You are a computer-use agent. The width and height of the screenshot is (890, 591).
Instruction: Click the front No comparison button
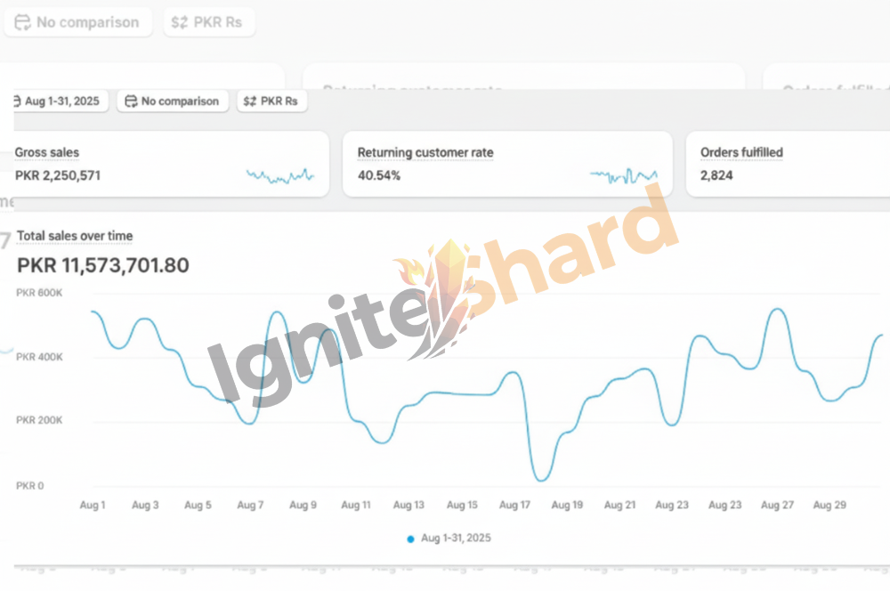tap(173, 101)
